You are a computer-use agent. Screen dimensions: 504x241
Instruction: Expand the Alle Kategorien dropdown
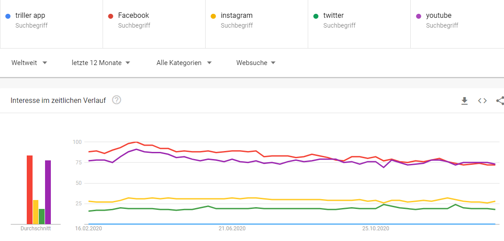coord(184,63)
